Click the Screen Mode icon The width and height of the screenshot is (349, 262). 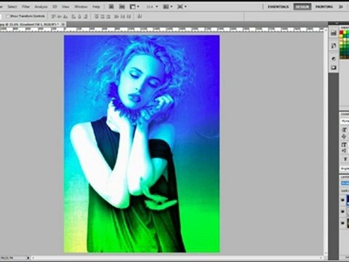(180, 7)
